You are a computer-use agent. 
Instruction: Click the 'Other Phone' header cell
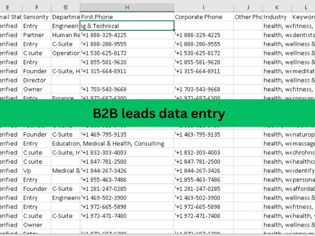click(248, 17)
